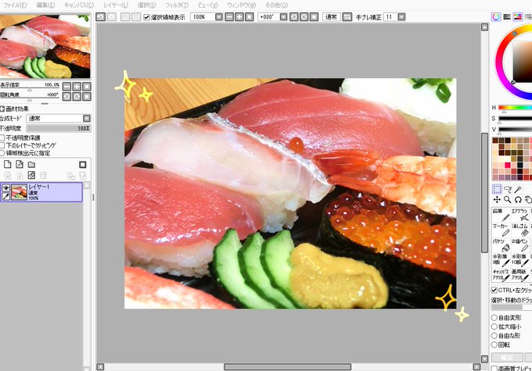Image resolution: width=532 pixels, height=371 pixels.
Task: Click the H hue slider
Action: 515,108
